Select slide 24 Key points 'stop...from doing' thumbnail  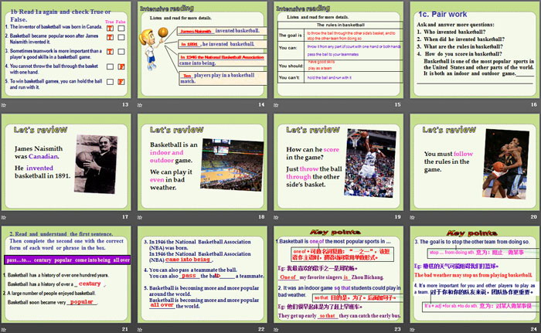click(x=475, y=275)
